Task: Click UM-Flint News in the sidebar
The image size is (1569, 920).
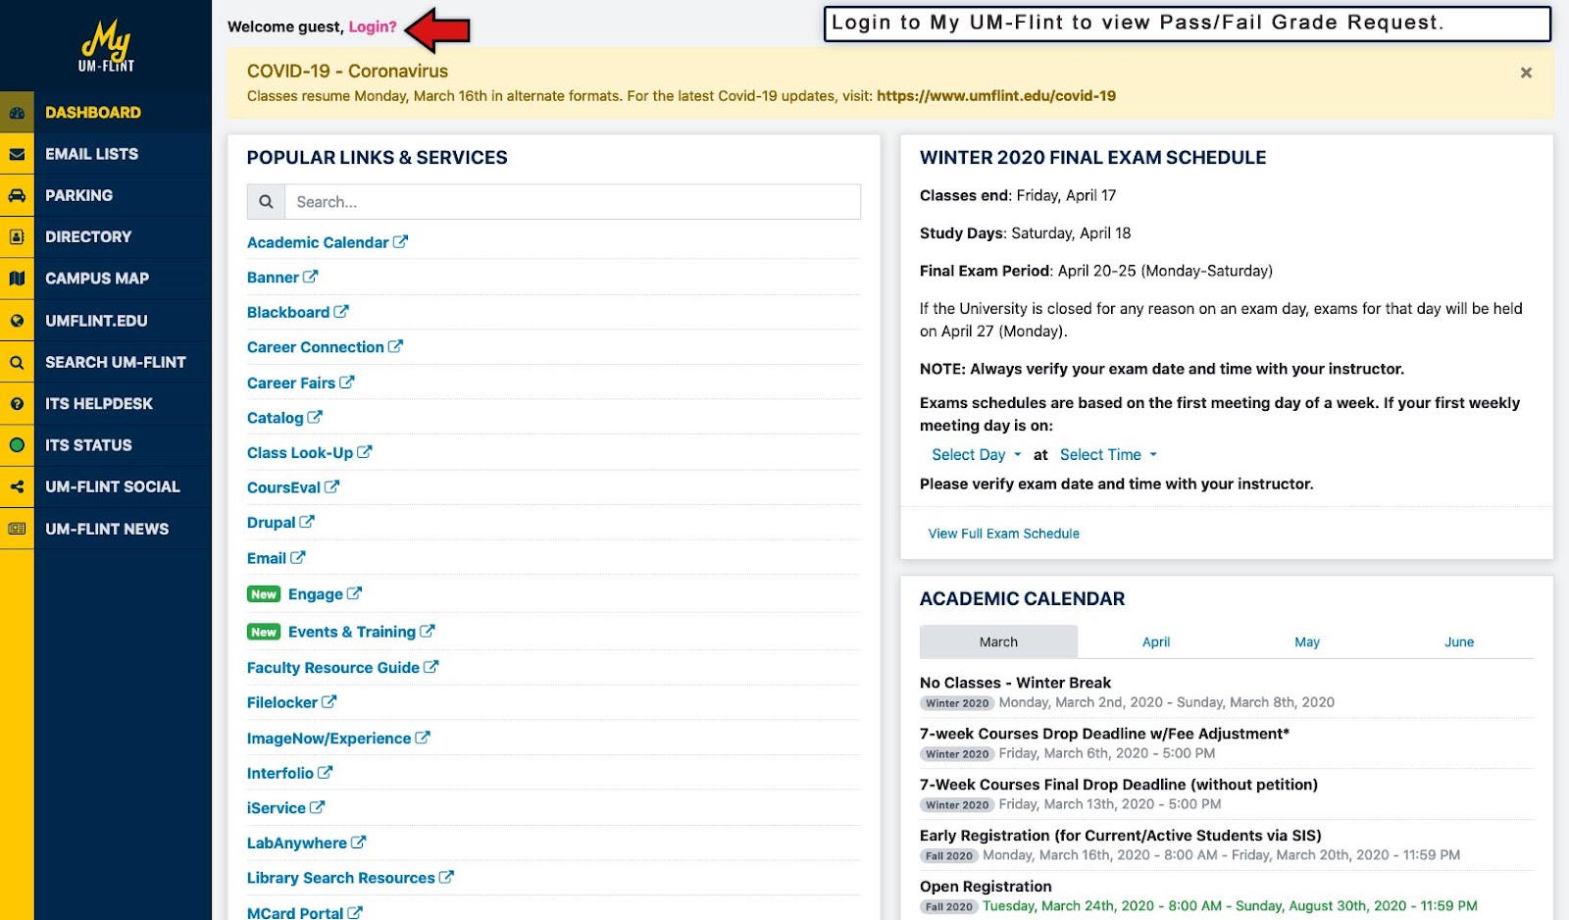Action: coord(107,529)
